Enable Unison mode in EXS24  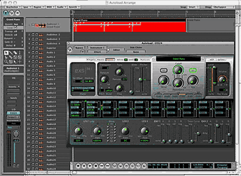(145, 59)
